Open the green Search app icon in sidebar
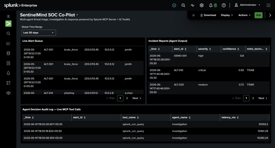This screenshot has height=148, width=275. tap(8, 23)
